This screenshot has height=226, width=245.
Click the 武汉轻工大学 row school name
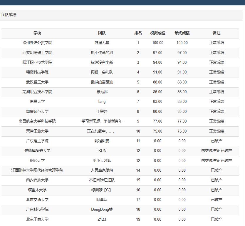(x=37, y=82)
